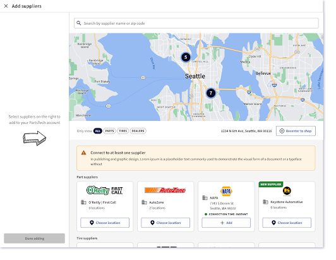The height and width of the screenshot is (260, 336).
Task: Click the Mercer Island map label
Action: pyautogui.click(x=253, y=104)
